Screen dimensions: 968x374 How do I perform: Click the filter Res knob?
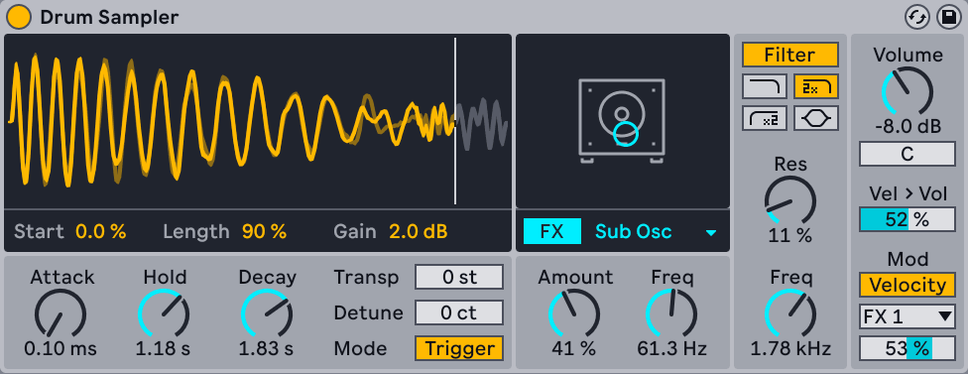pyautogui.click(x=790, y=201)
